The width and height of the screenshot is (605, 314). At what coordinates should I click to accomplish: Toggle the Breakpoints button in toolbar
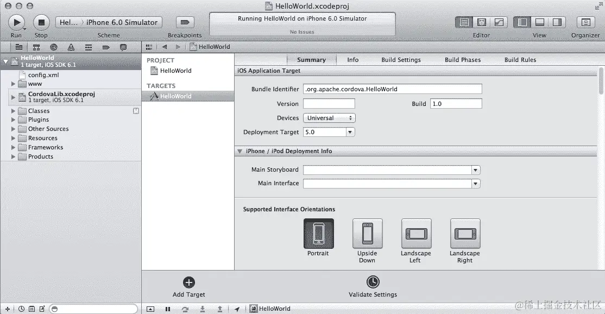pos(185,22)
